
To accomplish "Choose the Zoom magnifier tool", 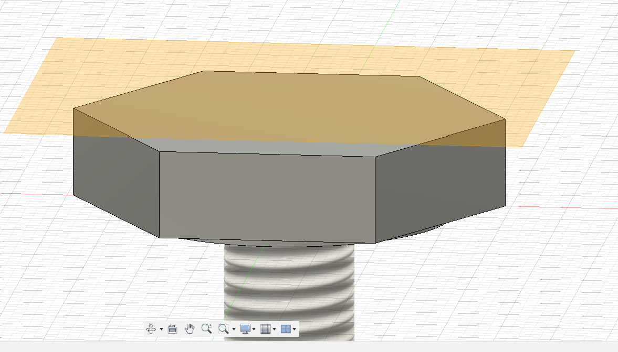I will pyautogui.click(x=206, y=329).
